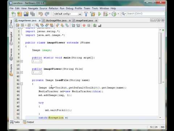The image size is (174, 131).
Task: Jump to last edit location icon
Action: (x=17, y=25)
